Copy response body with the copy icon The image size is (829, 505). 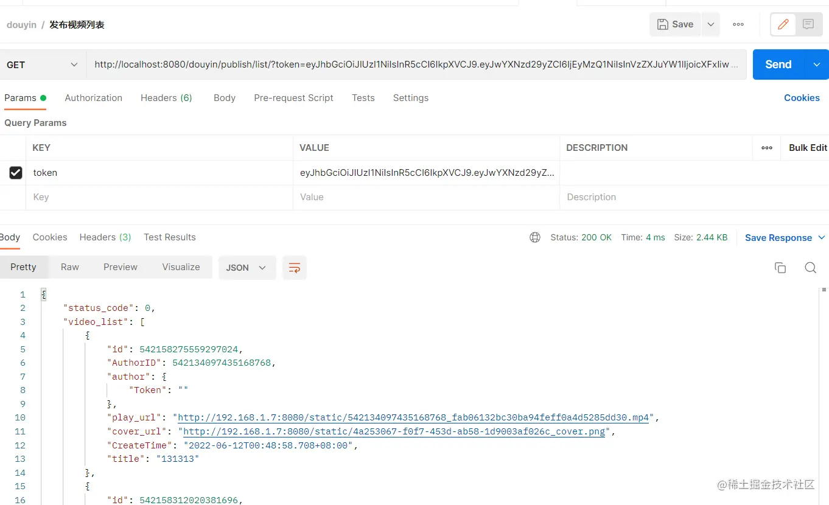tap(780, 268)
